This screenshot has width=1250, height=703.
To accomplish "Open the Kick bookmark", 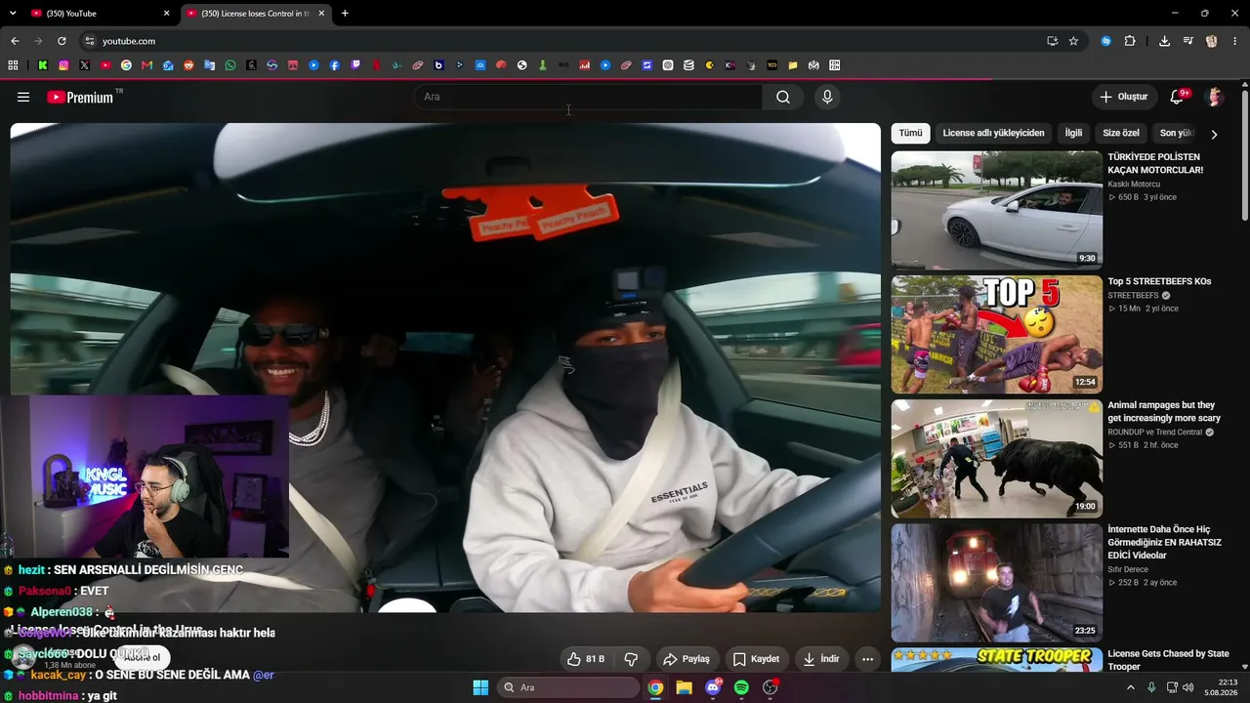I will 43,65.
